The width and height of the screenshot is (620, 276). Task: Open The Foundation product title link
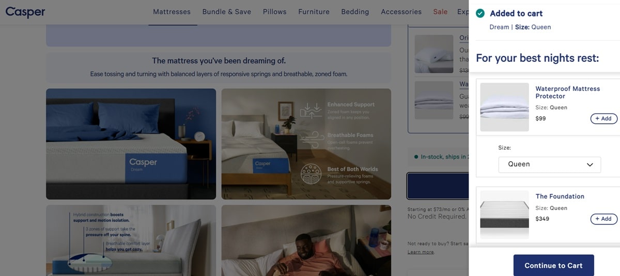(x=560, y=197)
